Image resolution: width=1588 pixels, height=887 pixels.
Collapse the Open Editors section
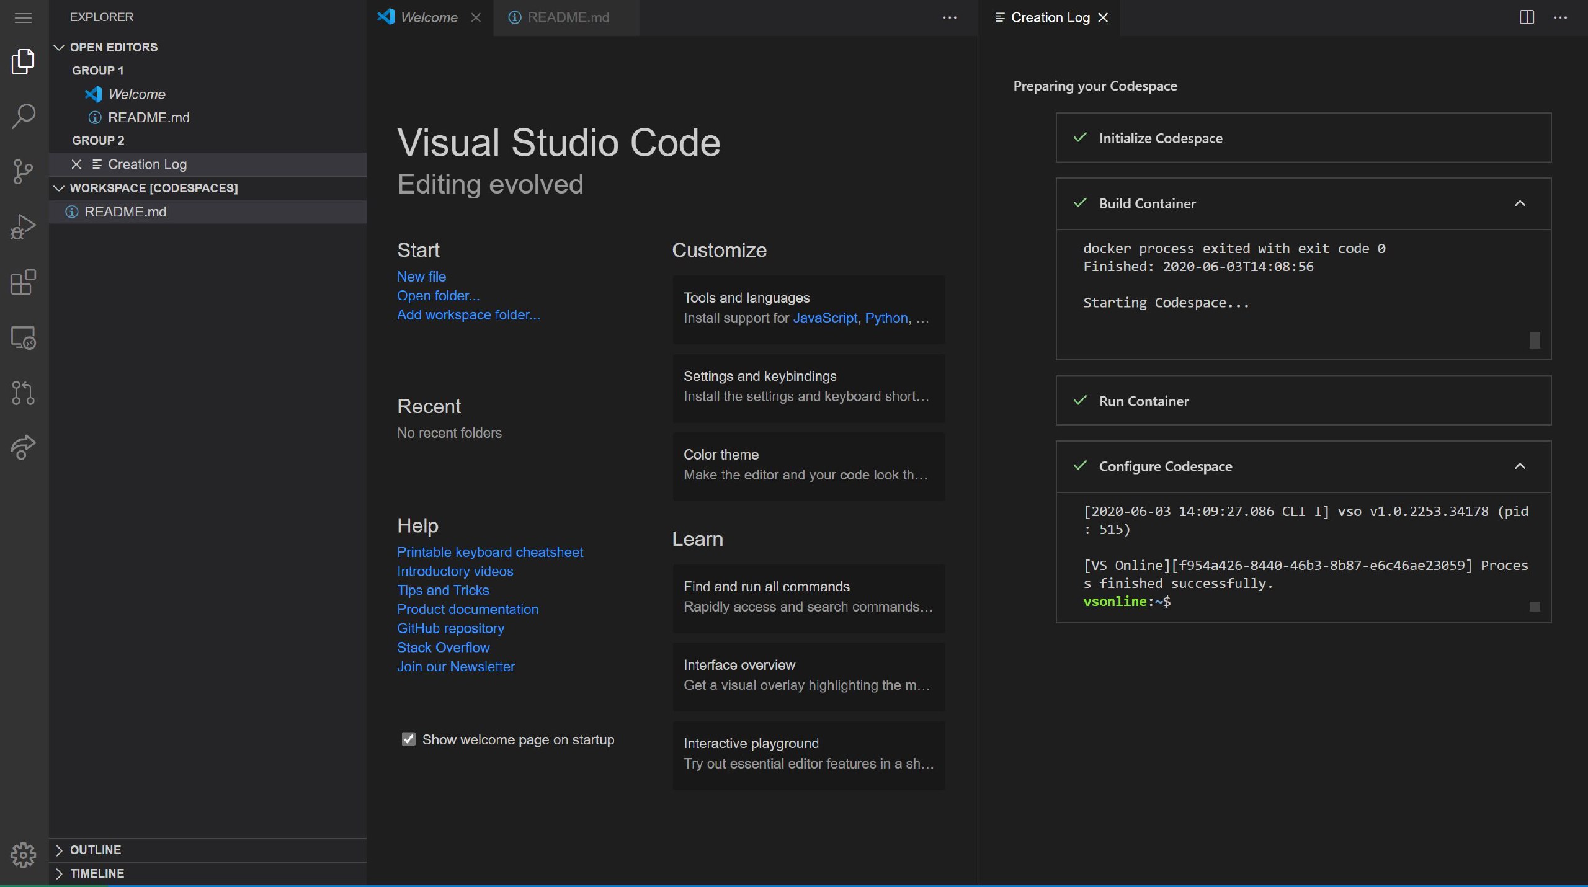pos(59,47)
